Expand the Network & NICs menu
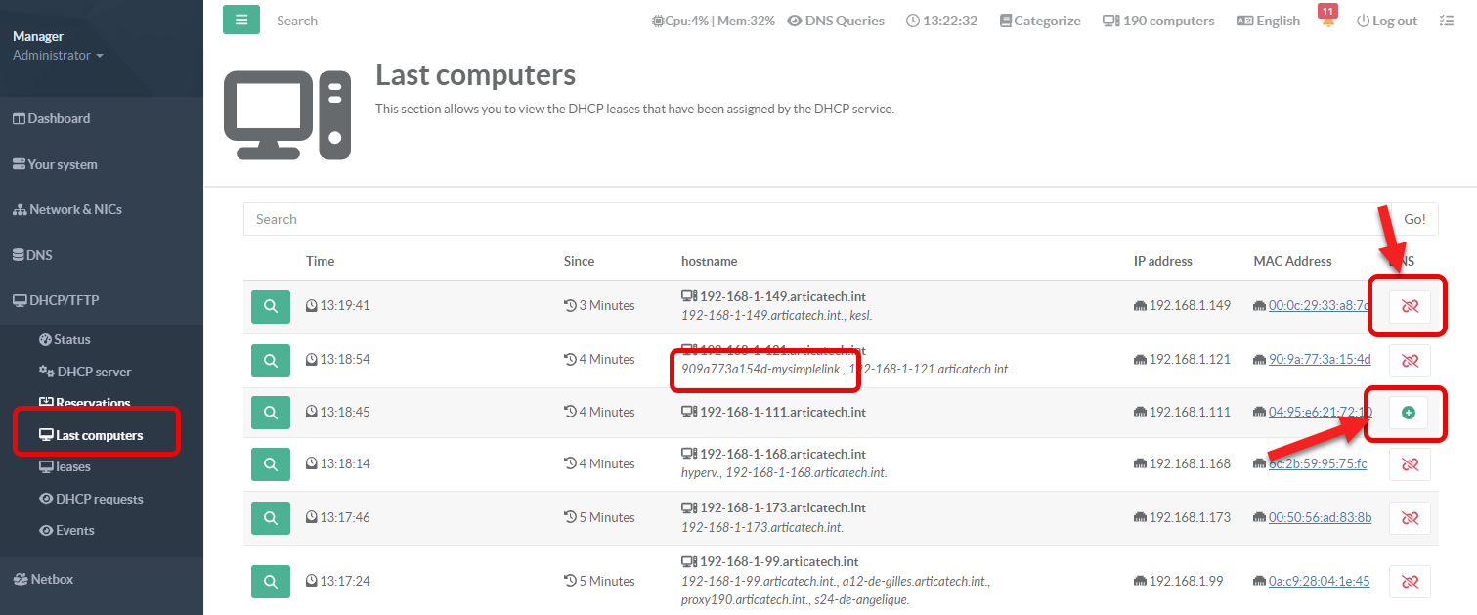Viewport: 1477px width, 615px height. pyautogui.click(x=66, y=209)
